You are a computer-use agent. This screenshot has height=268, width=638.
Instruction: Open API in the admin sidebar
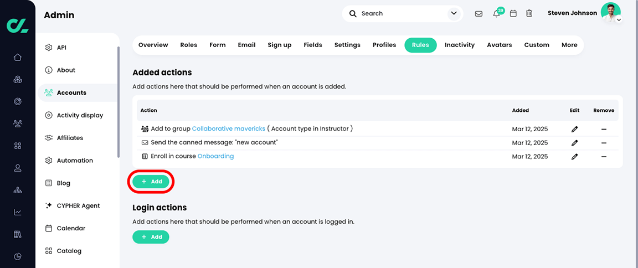[x=78, y=48]
